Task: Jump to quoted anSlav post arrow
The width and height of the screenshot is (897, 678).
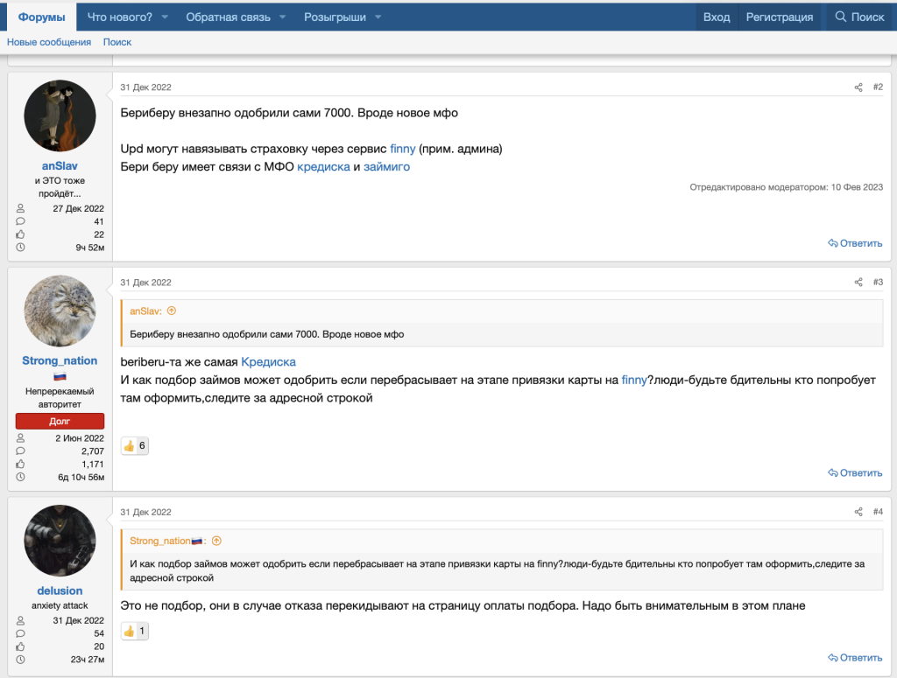Action: (x=172, y=311)
